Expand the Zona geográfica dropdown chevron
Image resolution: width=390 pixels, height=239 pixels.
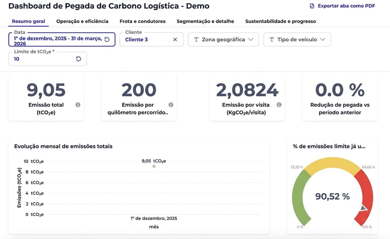point(251,39)
